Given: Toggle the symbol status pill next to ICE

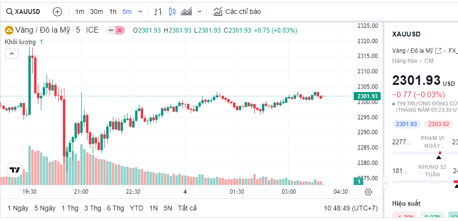Looking at the screenshot, I should tap(115, 30).
